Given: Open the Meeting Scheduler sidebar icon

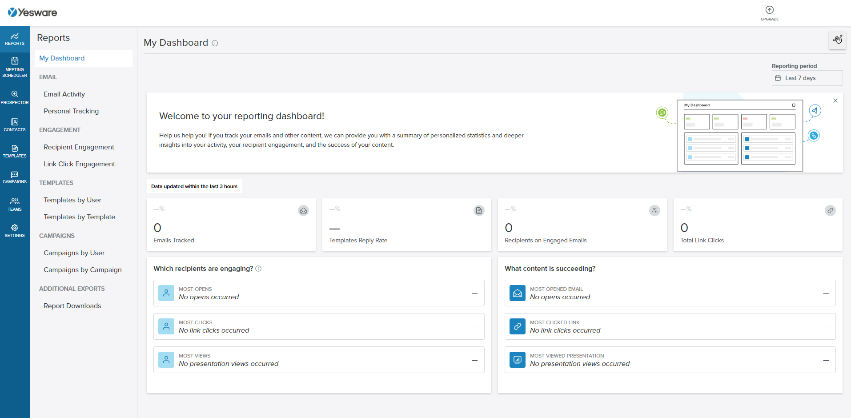Looking at the screenshot, I should (15, 67).
